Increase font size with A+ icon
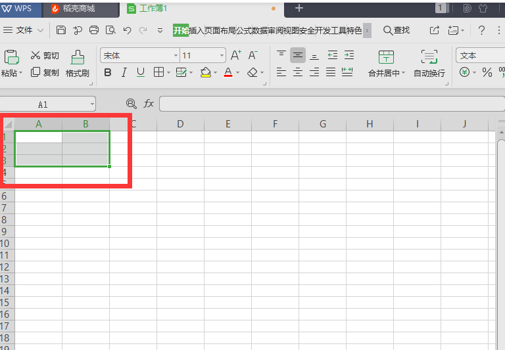 click(236, 56)
